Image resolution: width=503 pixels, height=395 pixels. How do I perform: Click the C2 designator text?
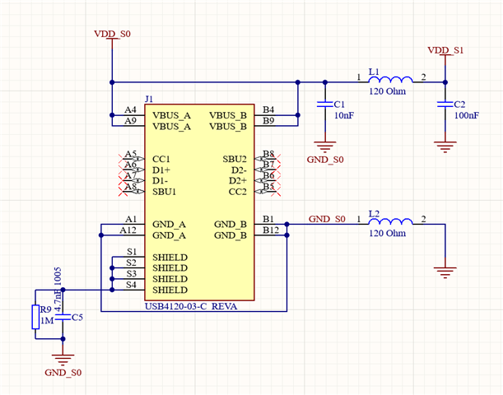(x=459, y=105)
